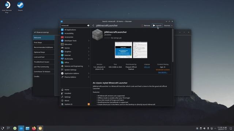Show hidden system tray icons
The width and height of the screenshot is (234, 131).
pyautogui.click(x=215, y=128)
